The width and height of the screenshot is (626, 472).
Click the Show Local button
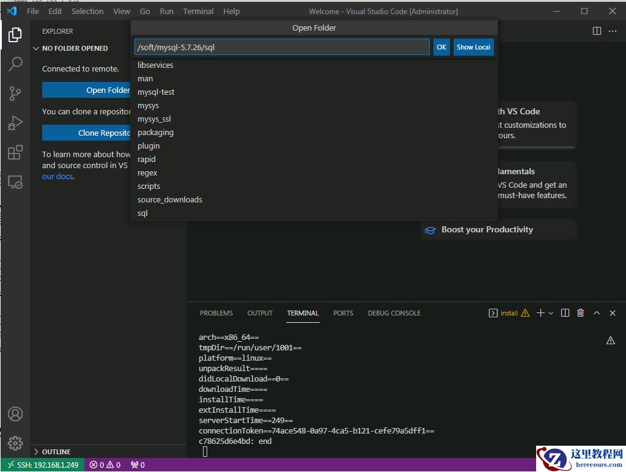click(473, 47)
